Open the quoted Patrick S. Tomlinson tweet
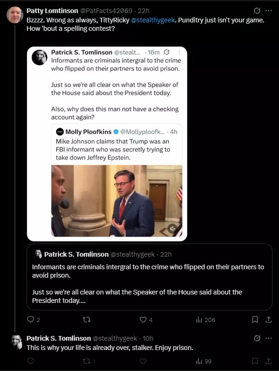 pyautogui.click(x=149, y=277)
